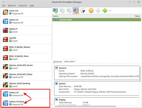
Task: Select the RHEL_8_MySQL_Master virtual machine
Action: [x=26, y=48]
